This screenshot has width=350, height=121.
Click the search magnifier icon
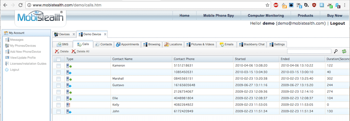[x=336, y=51]
